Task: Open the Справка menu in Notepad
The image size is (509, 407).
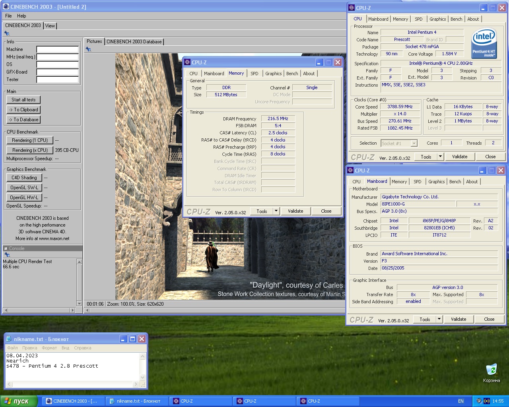Action: 83,348
